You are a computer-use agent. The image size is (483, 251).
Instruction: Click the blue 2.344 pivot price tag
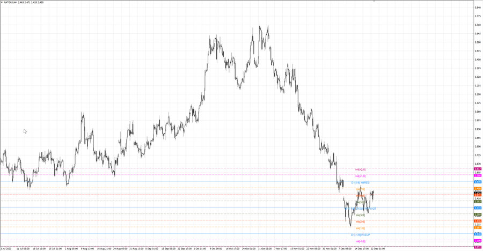[x=478, y=208]
